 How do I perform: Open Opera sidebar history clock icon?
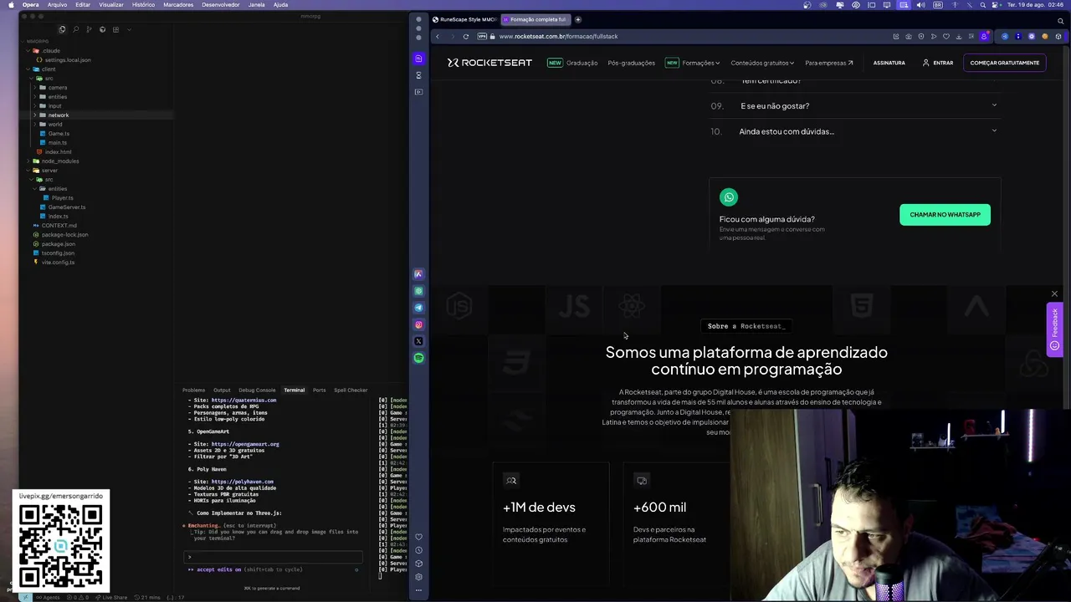419,550
